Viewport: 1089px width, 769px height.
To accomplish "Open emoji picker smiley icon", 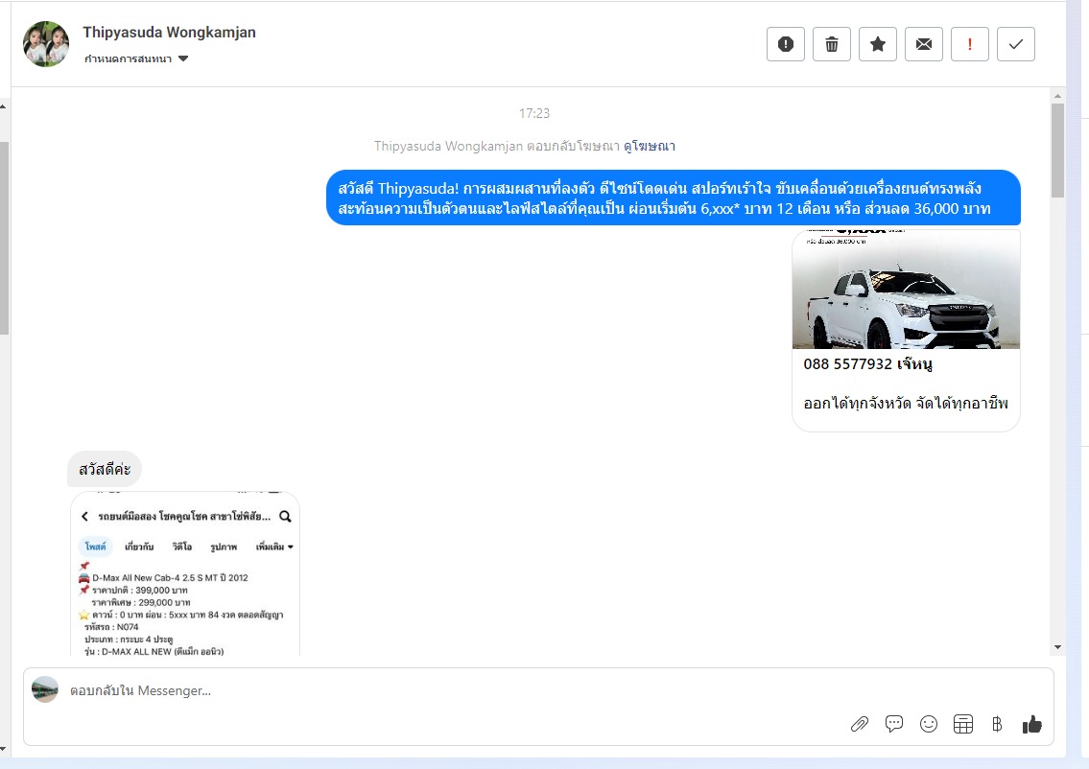I will tap(929, 725).
